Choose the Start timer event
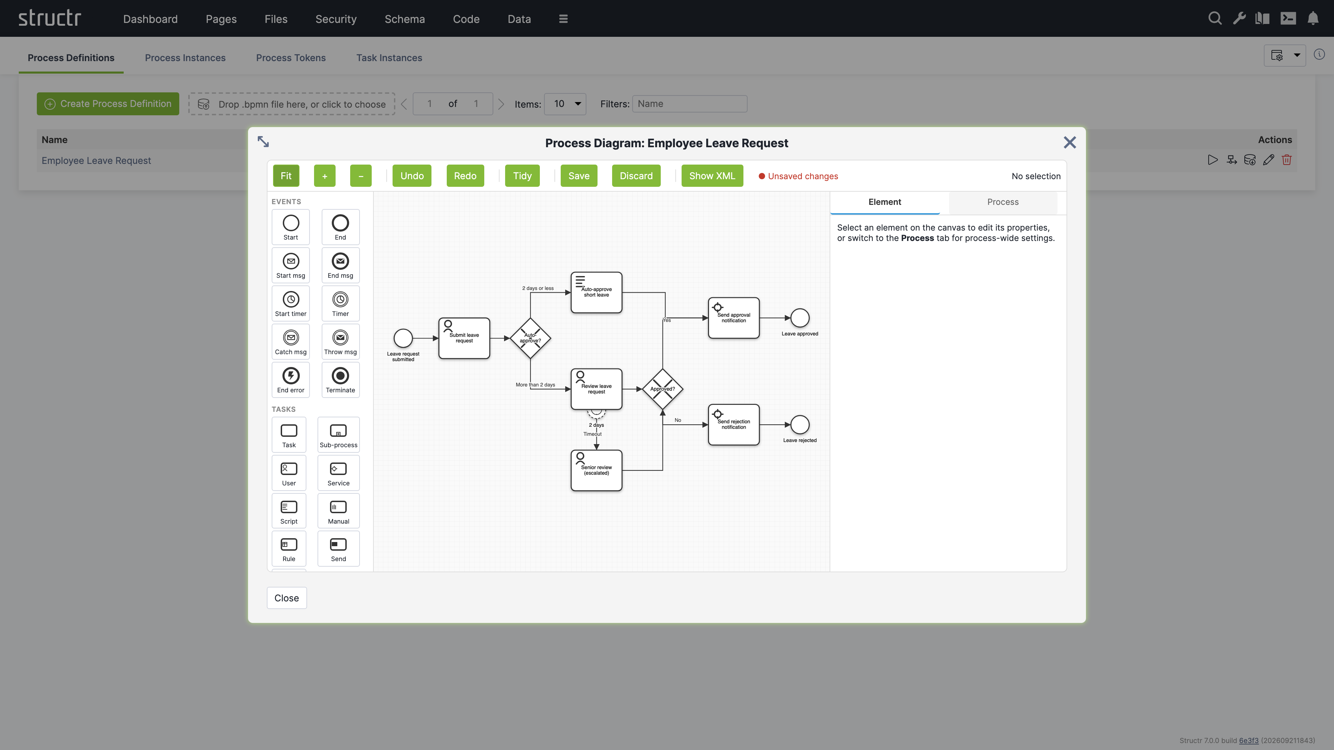Viewport: 1334px width, 750px height. coord(290,304)
